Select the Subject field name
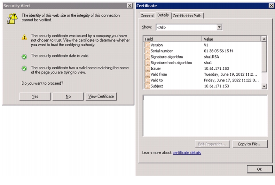 tap(157, 86)
